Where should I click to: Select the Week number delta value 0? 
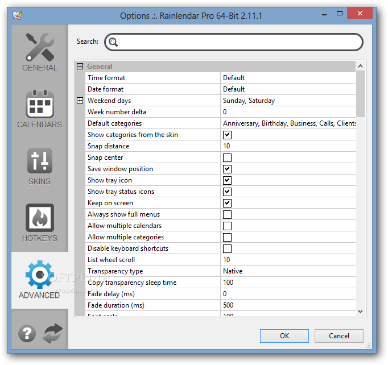coord(225,112)
